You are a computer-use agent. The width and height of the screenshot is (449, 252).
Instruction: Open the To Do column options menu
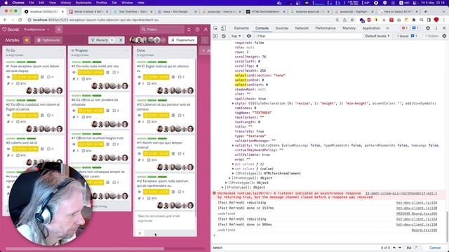pos(61,50)
